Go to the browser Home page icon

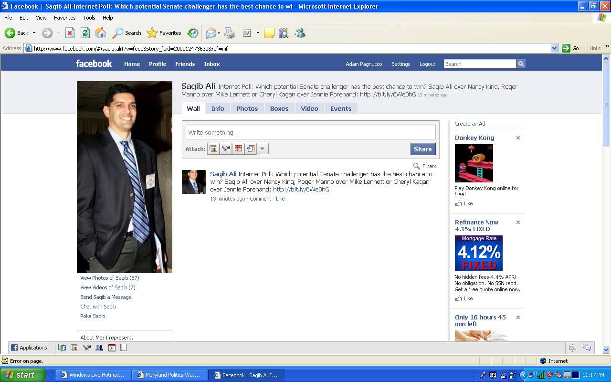click(100, 33)
